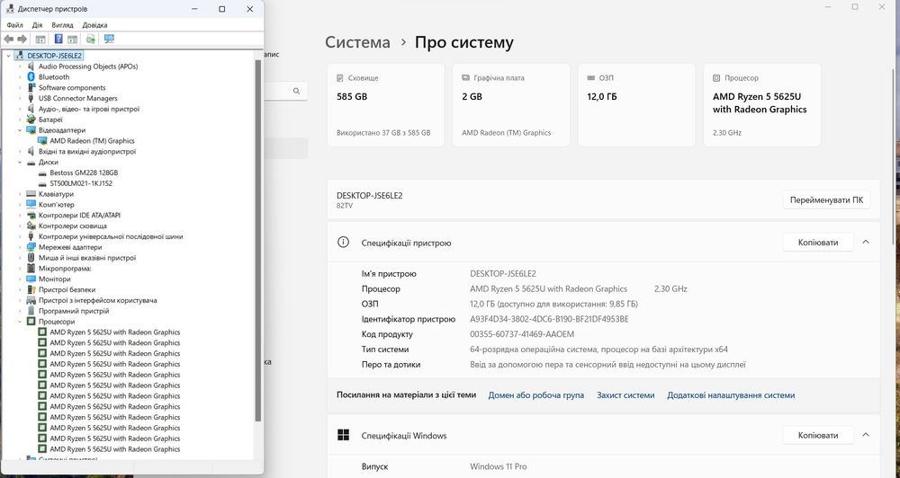This screenshot has width=900, height=478.
Task: Copy Windows specifications with Копіювати button
Action: click(818, 436)
